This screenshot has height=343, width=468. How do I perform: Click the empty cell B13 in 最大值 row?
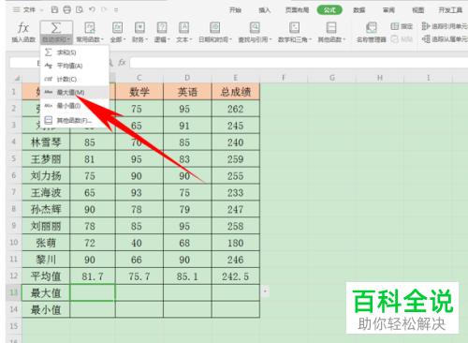[93, 292]
